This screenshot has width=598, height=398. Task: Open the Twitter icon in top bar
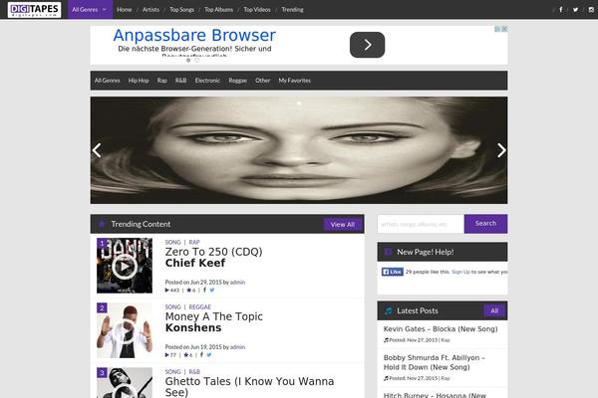[575, 10]
